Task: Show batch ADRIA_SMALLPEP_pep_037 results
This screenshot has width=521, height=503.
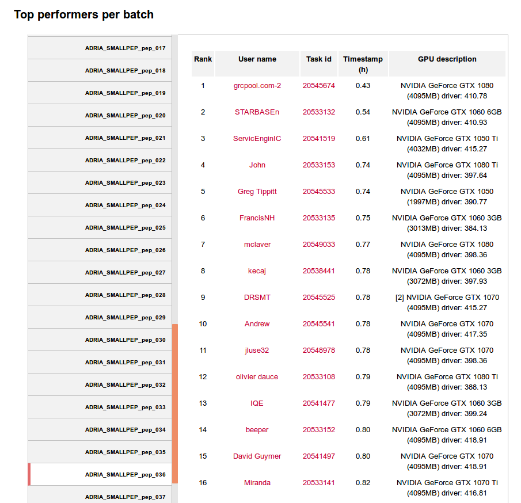Action: click(125, 497)
